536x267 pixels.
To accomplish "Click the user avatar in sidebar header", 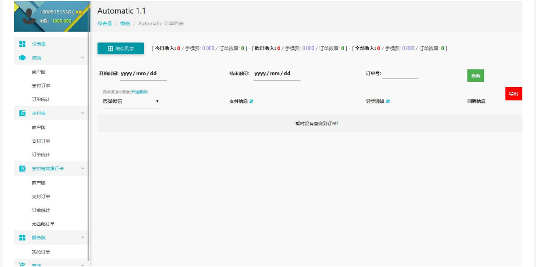I will (27, 16).
